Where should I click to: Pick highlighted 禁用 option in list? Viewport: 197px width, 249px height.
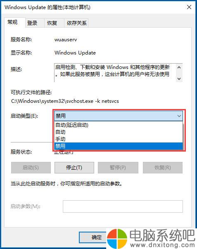(119, 146)
